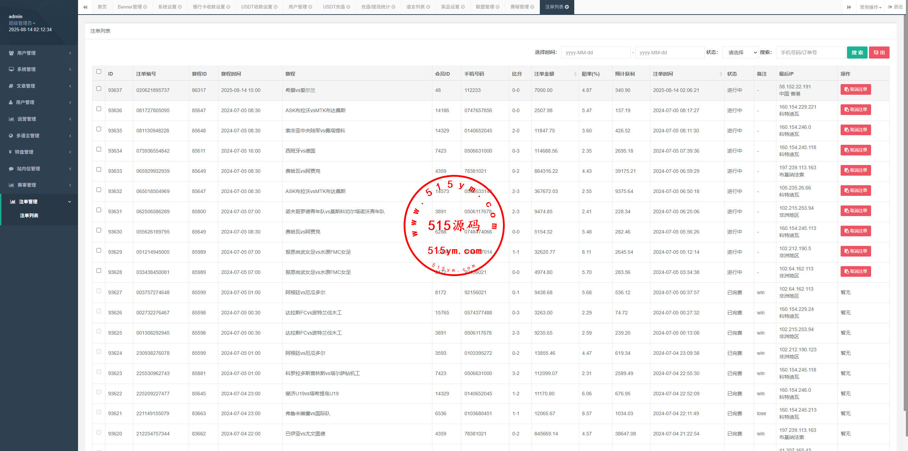Click the globe icon beside 多语言管理
This screenshot has width=908, height=451.
click(11, 136)
